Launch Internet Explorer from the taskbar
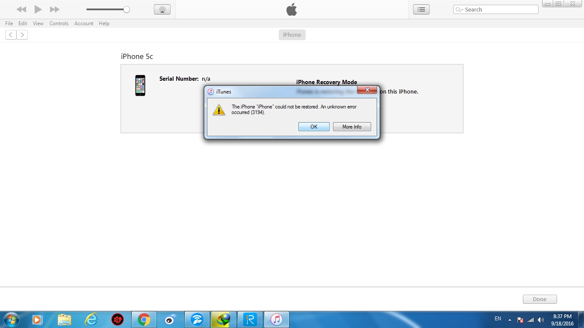The image size is (584, 328). point(91,319)
